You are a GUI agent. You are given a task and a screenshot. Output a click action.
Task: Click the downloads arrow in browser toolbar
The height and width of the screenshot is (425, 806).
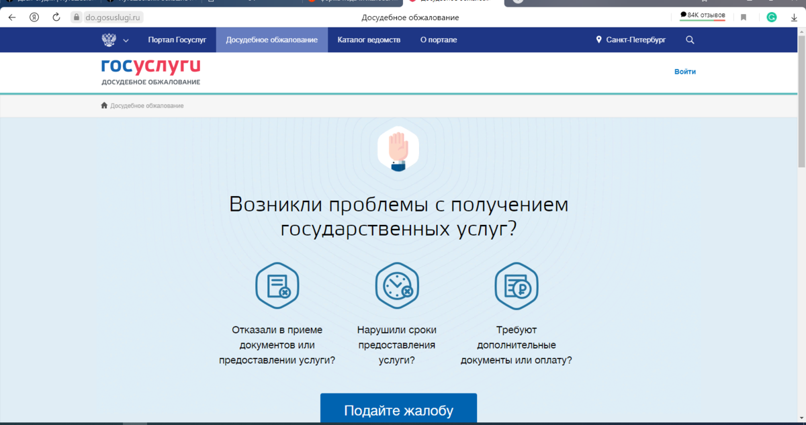pos(794,18)
